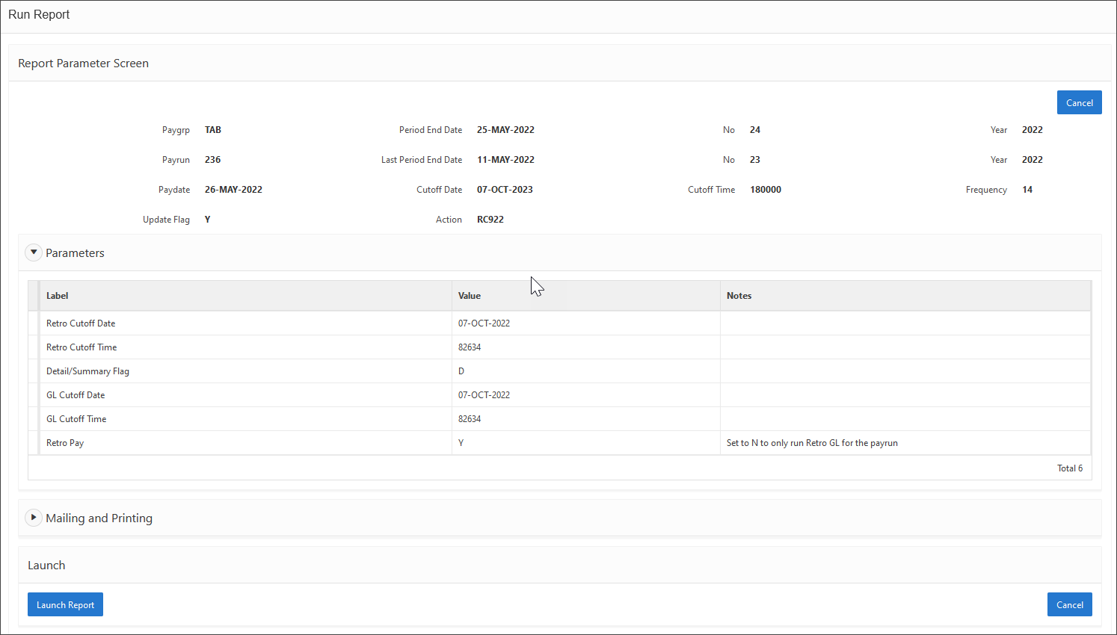This screenshot has width=1117, height=635.
Task: Select the Detail/Summary Flag value D
Action: coord(461,371)
